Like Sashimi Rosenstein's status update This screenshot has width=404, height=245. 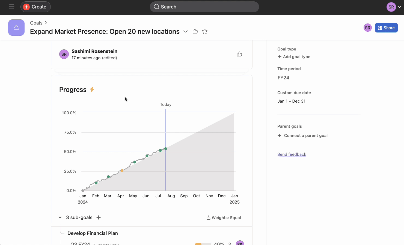[239, 54]
